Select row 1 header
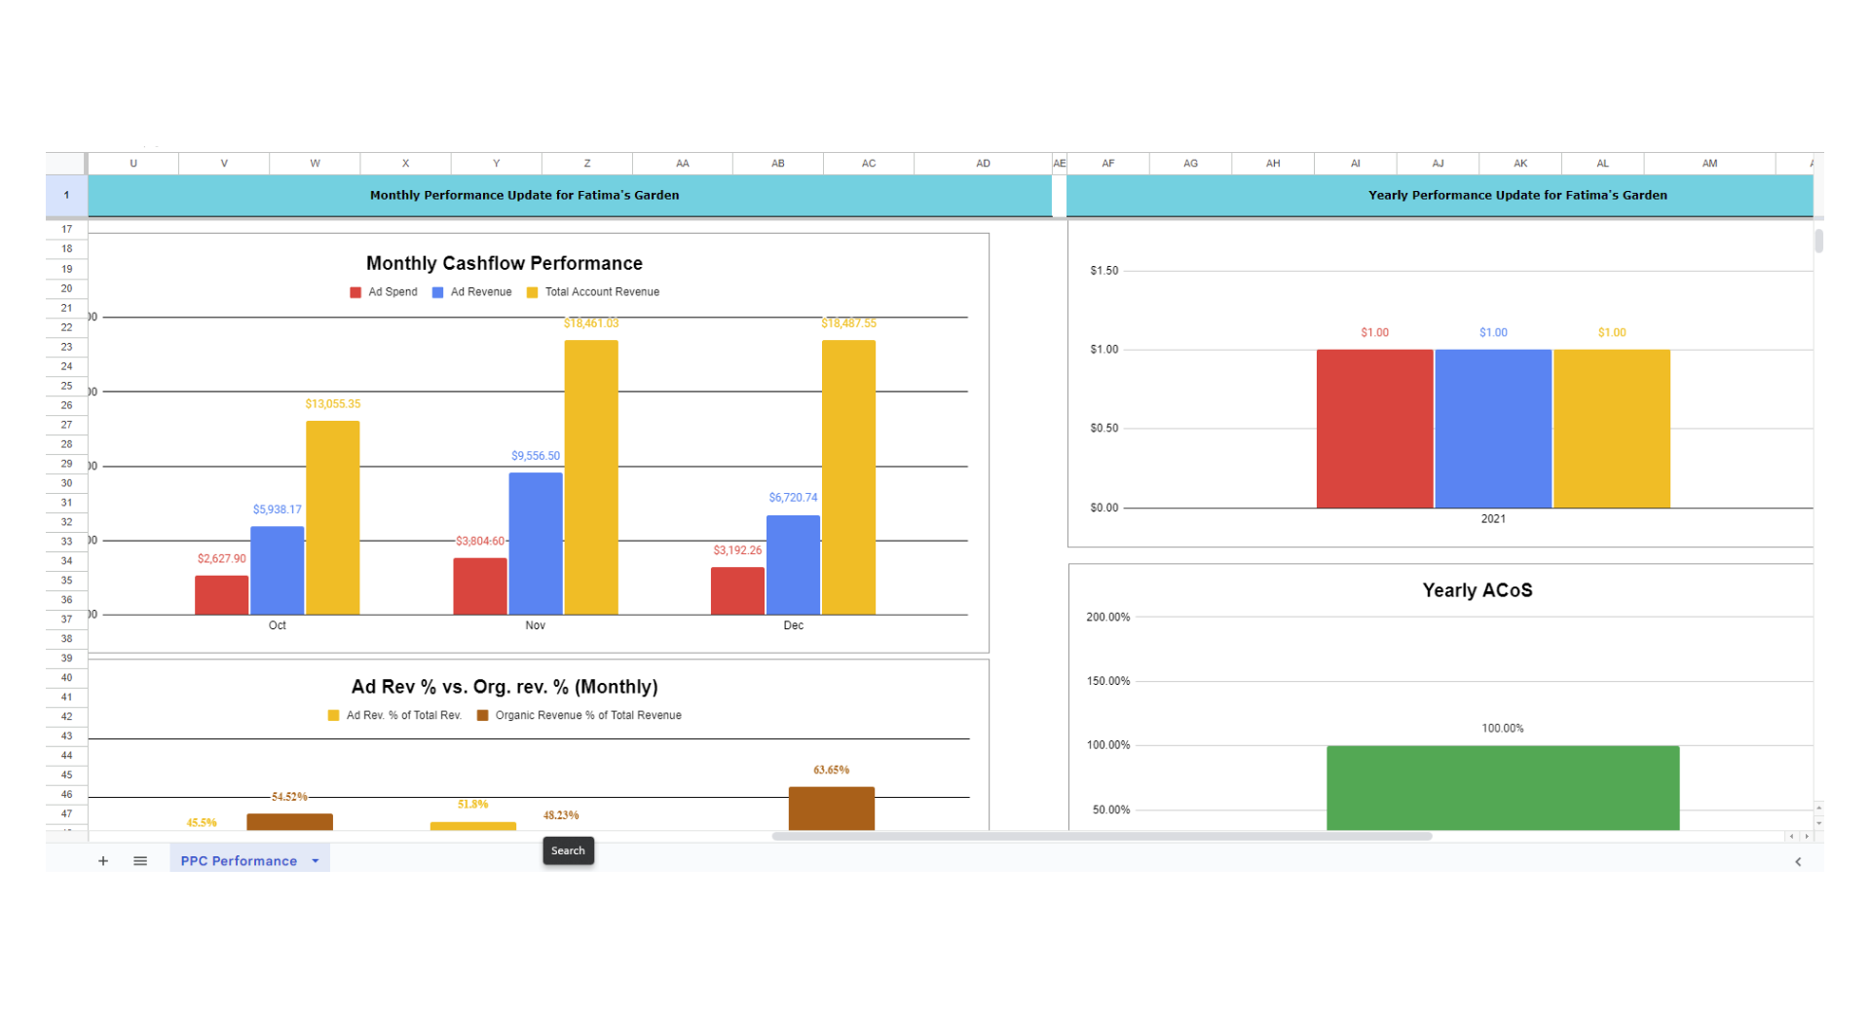 66,196
